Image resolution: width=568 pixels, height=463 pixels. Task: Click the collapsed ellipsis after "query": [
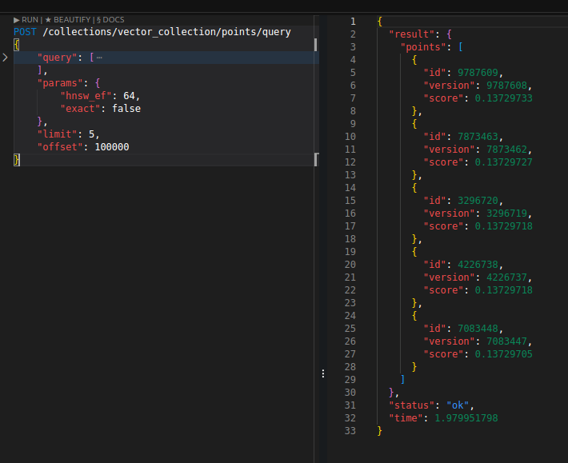(99, 58)
